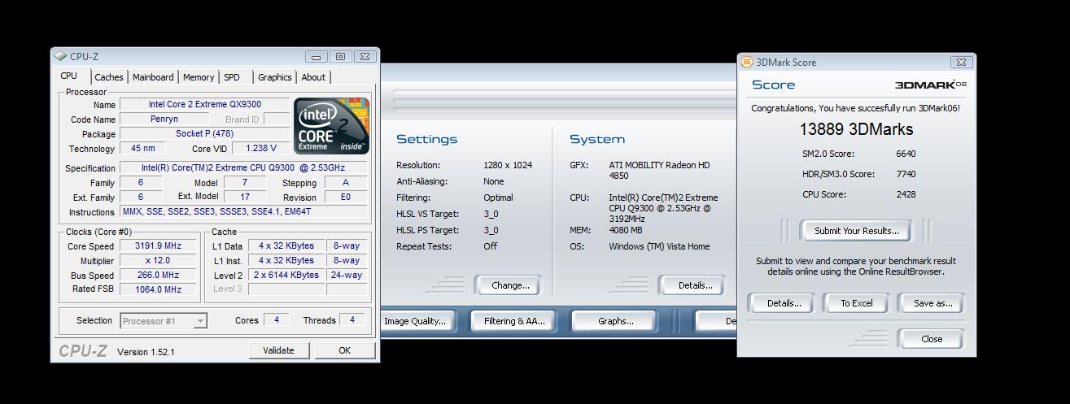
Task: Click the 3DMark Score title bar icon
Action: (x=747, y=62)
